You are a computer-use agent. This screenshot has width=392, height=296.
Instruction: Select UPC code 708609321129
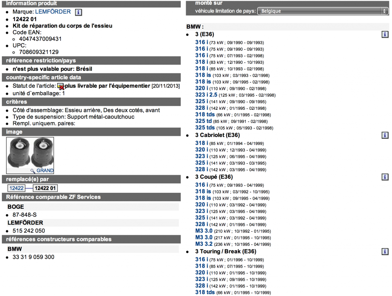click(39, 52)
